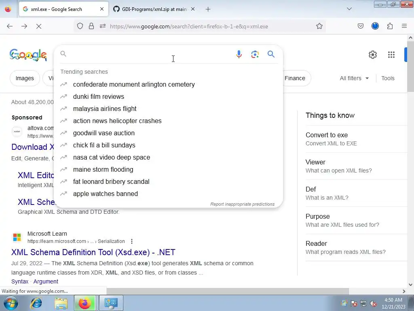The height and width of the screenshot is (311, 414).
Task: Open the Extensions puzzle icon
Action: [390, 26]
